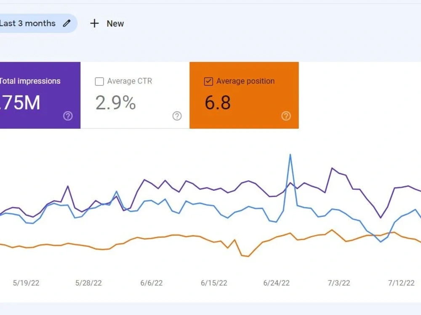Viewport: 421px width, 315px height.
Task: Select the 6/6/22 date label on axis
Action: pyautogui.click(x=152, y=283)
